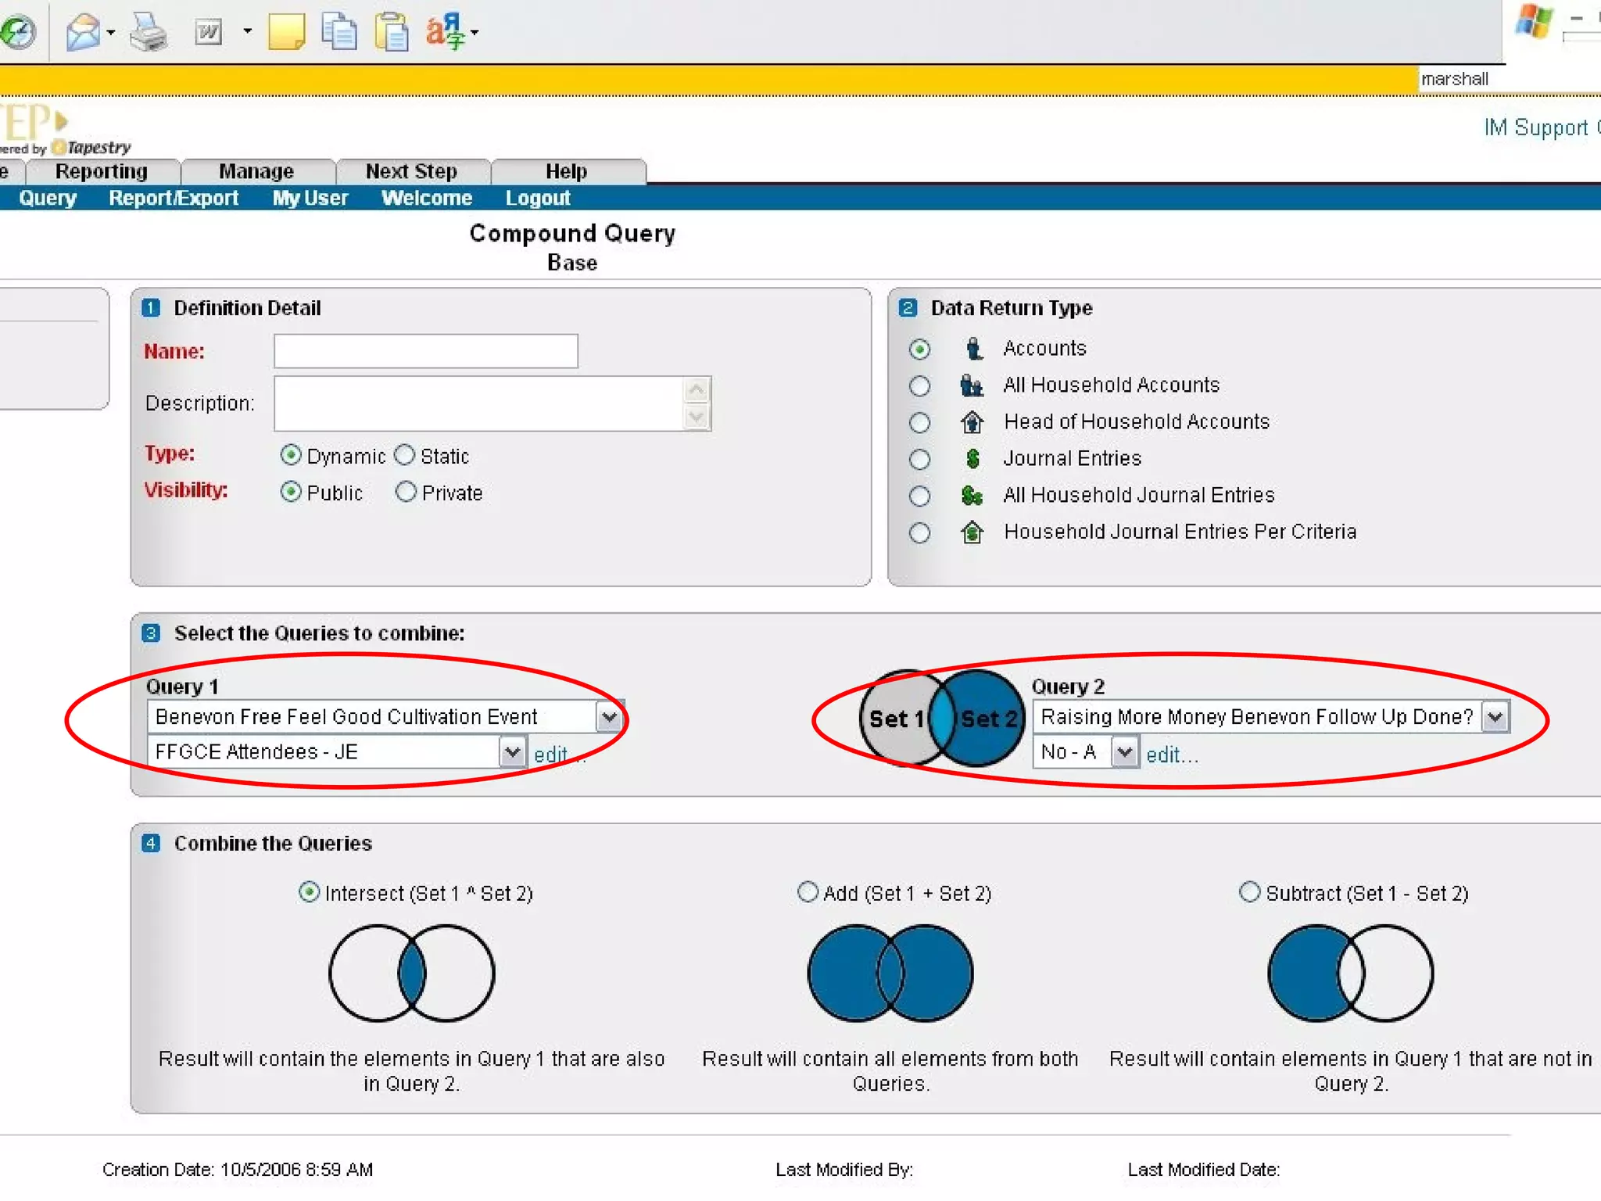
Task: Click the language translate toolbar icon
Action: point(445,32)
